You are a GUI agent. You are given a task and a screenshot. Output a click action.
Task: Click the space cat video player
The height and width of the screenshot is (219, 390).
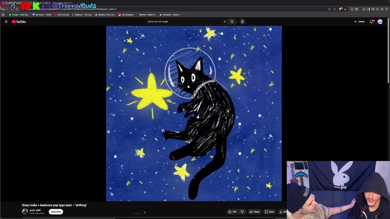194,113
